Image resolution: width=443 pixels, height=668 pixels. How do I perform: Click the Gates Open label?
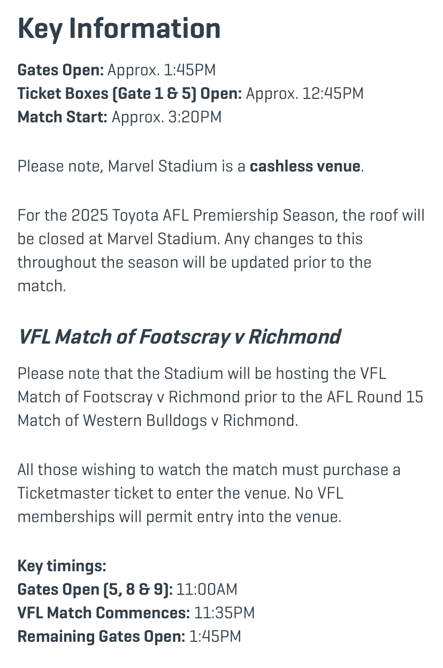click(60, 70)
